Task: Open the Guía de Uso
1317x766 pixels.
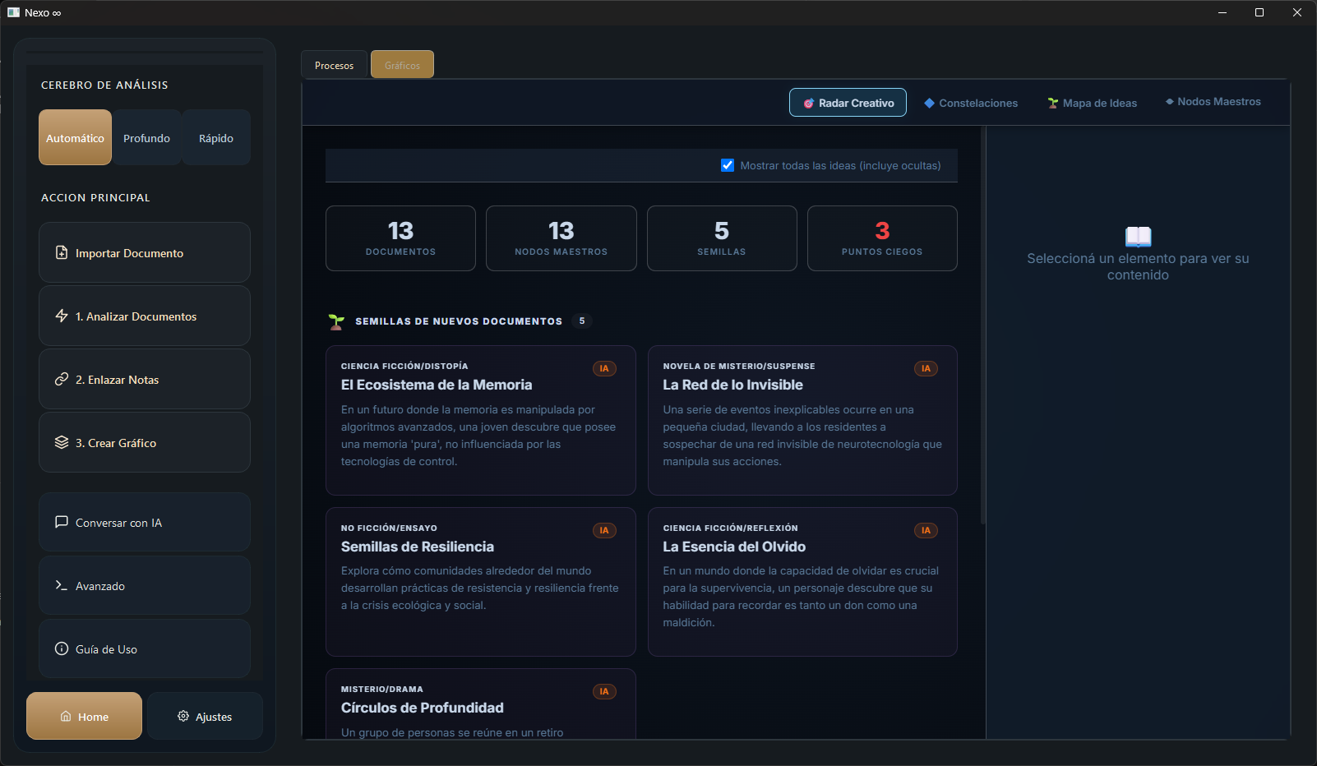Action: 145,648
